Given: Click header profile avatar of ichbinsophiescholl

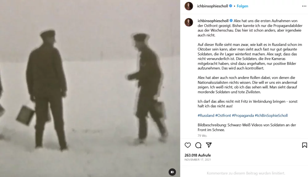Looking at the screenshot, I should click(x=189, y=6).
